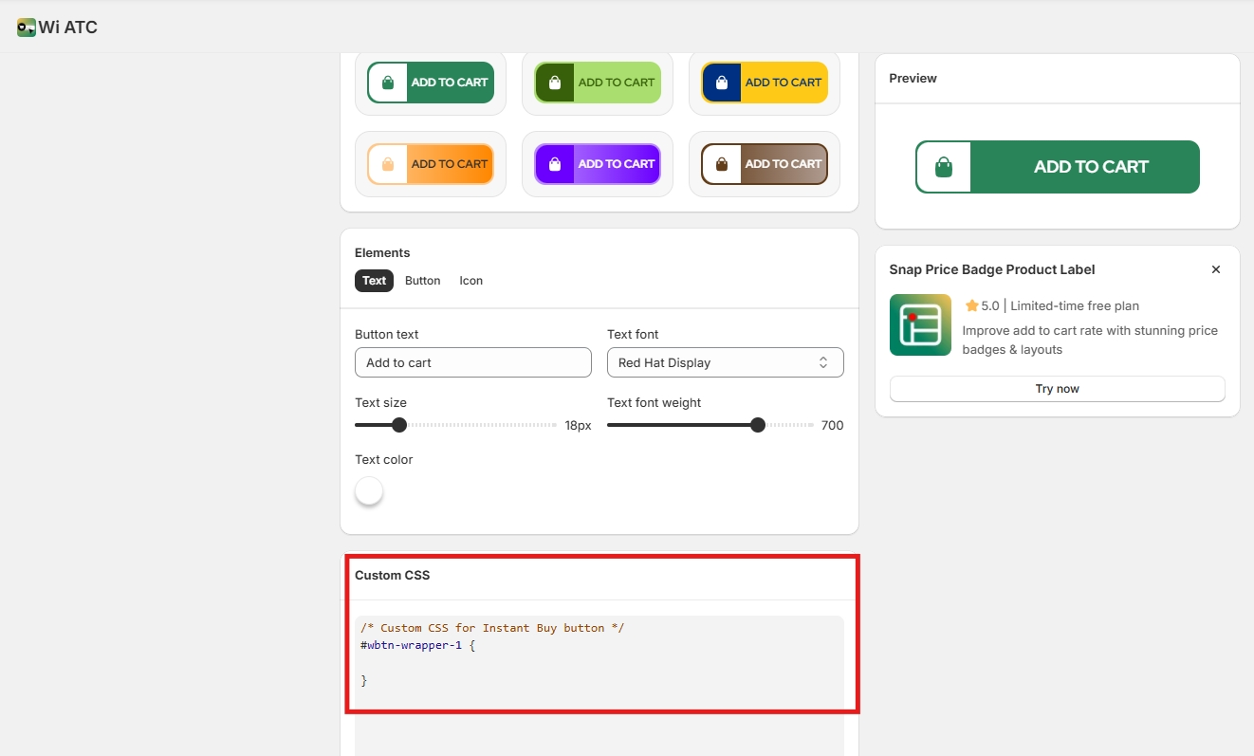Click the Preview panel heading
Image resolution: width=1254 pixels, height=756 pixels.
(x=913, y=78)
